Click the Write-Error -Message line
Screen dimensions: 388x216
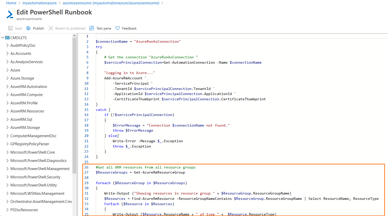148,141
